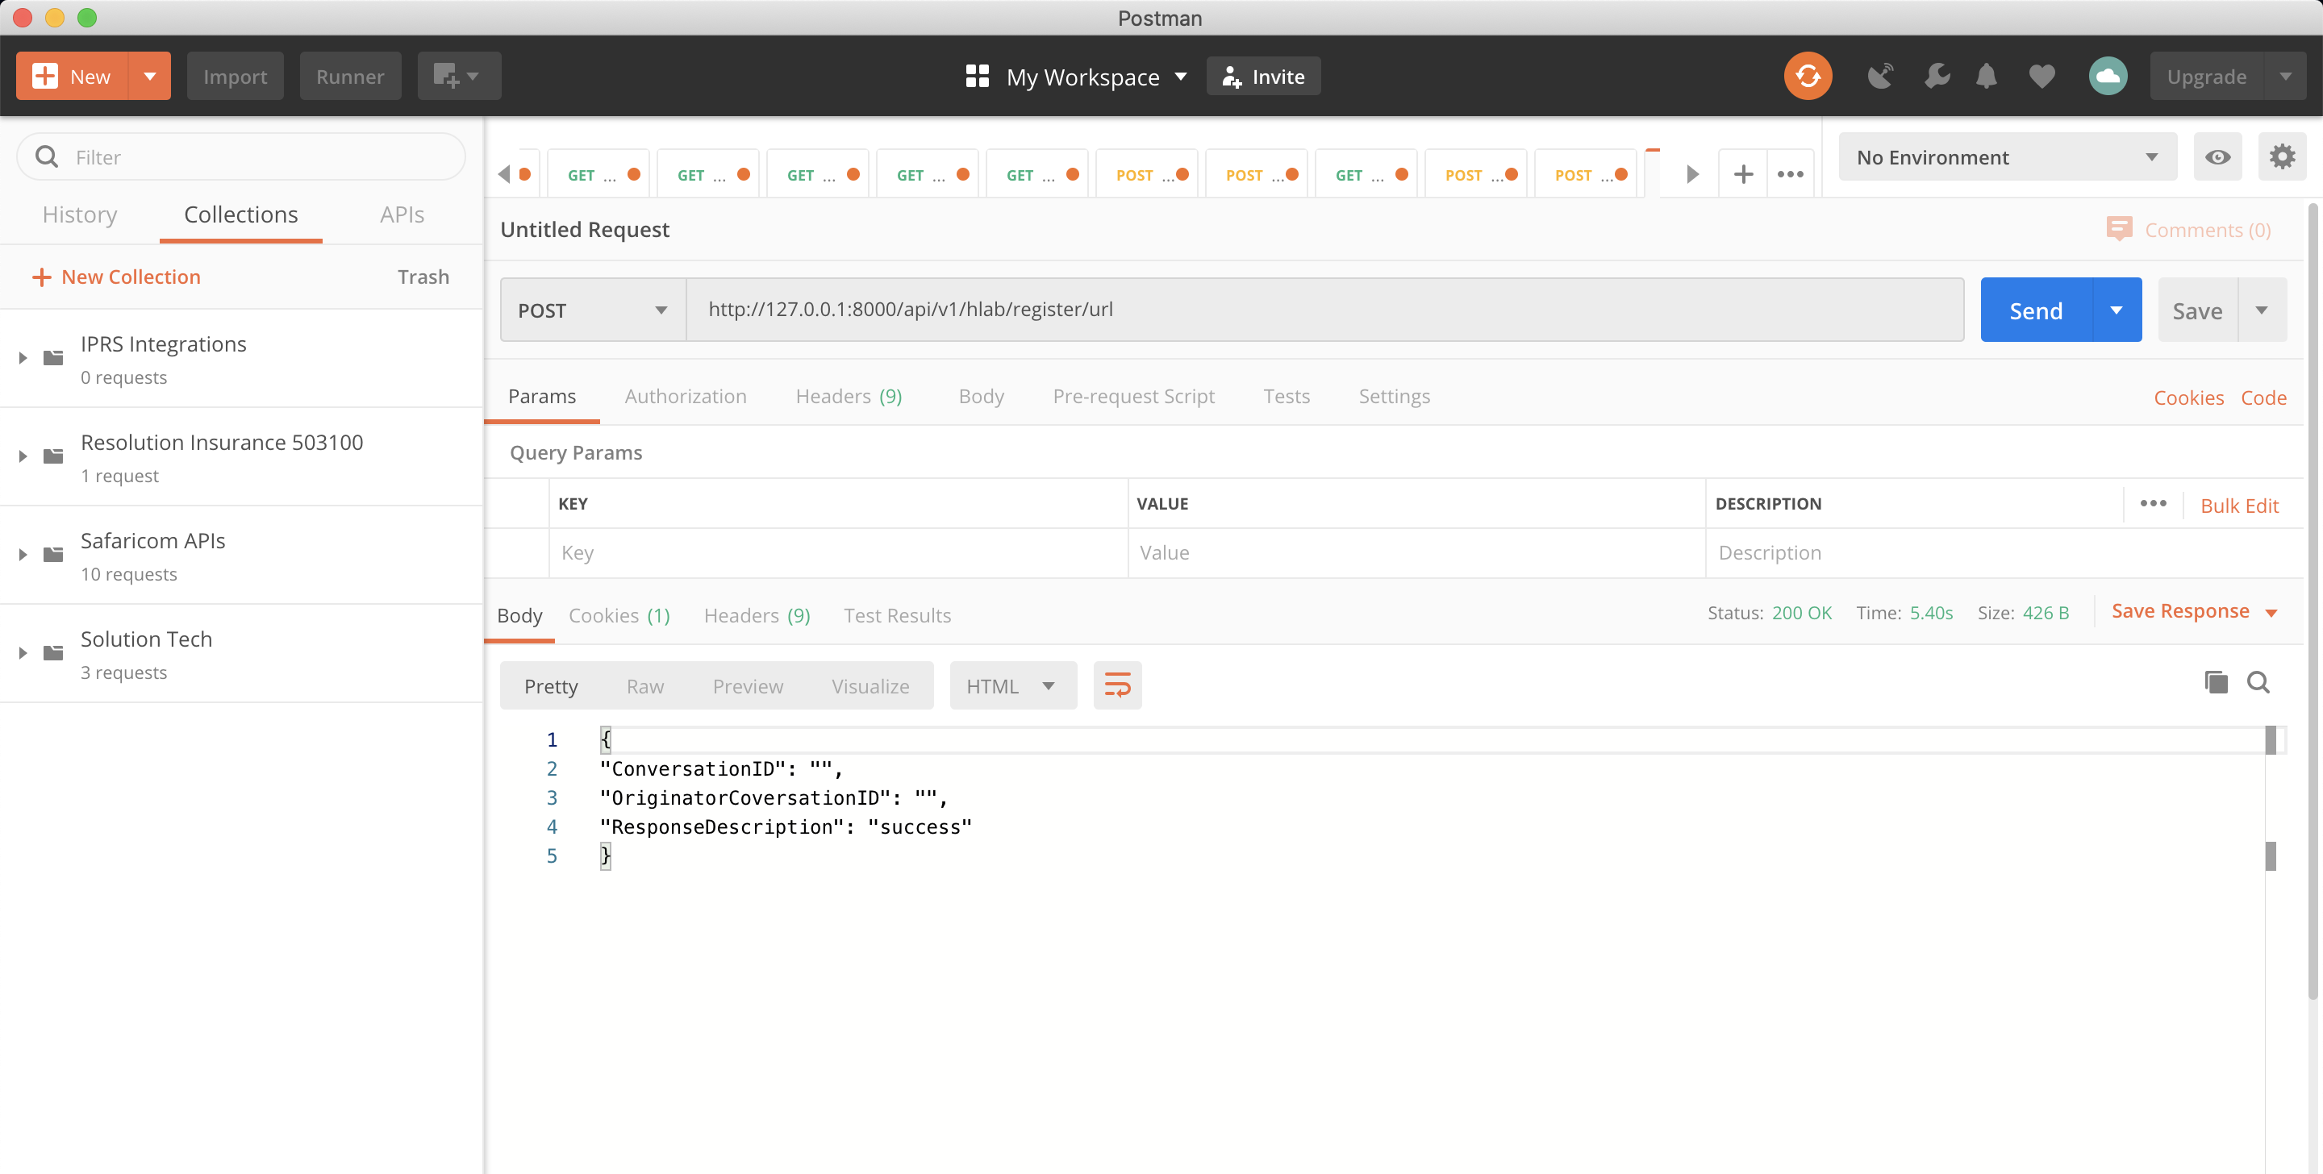This screenshot has height=1174, width=2323.
Task: Show the Test Results tab
Action: click(x=896, y=615)
